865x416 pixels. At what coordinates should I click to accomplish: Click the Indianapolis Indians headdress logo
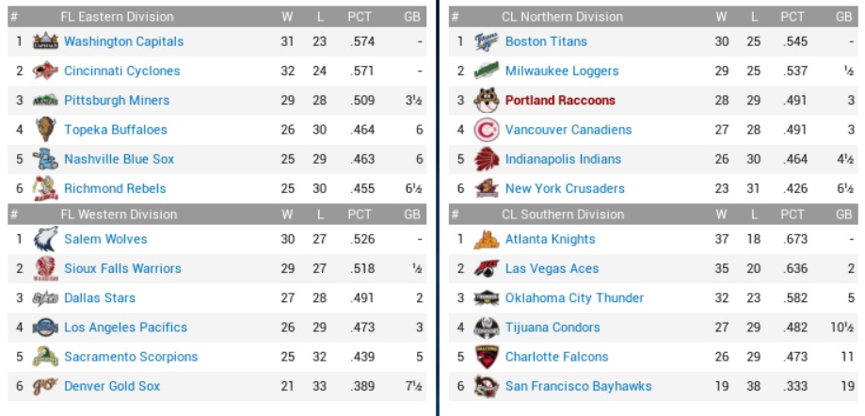click(487, 159)
